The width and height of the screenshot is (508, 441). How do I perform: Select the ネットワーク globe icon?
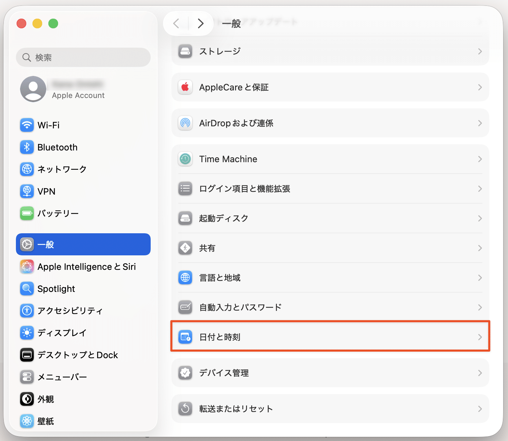pyautogui.click(x=27, y=169)
